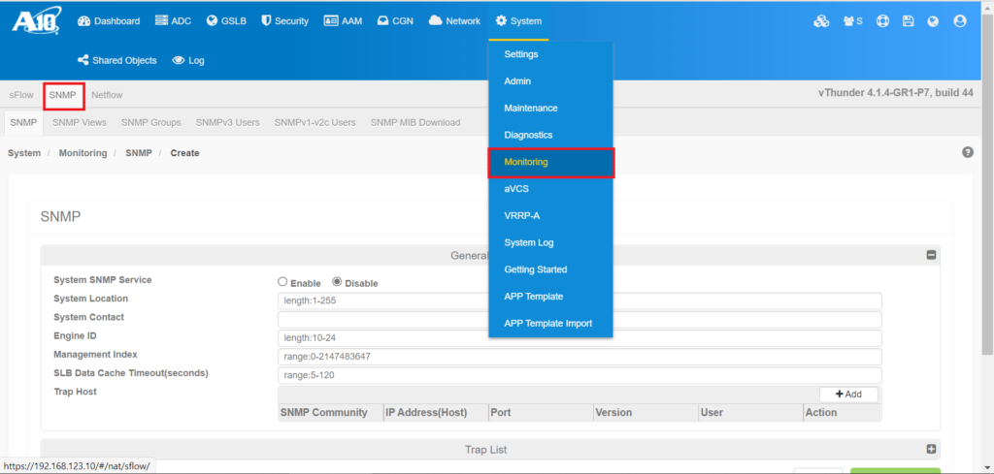Open the Netflow tab
This screenshot has width=994, height=474.
coord(107,95)
